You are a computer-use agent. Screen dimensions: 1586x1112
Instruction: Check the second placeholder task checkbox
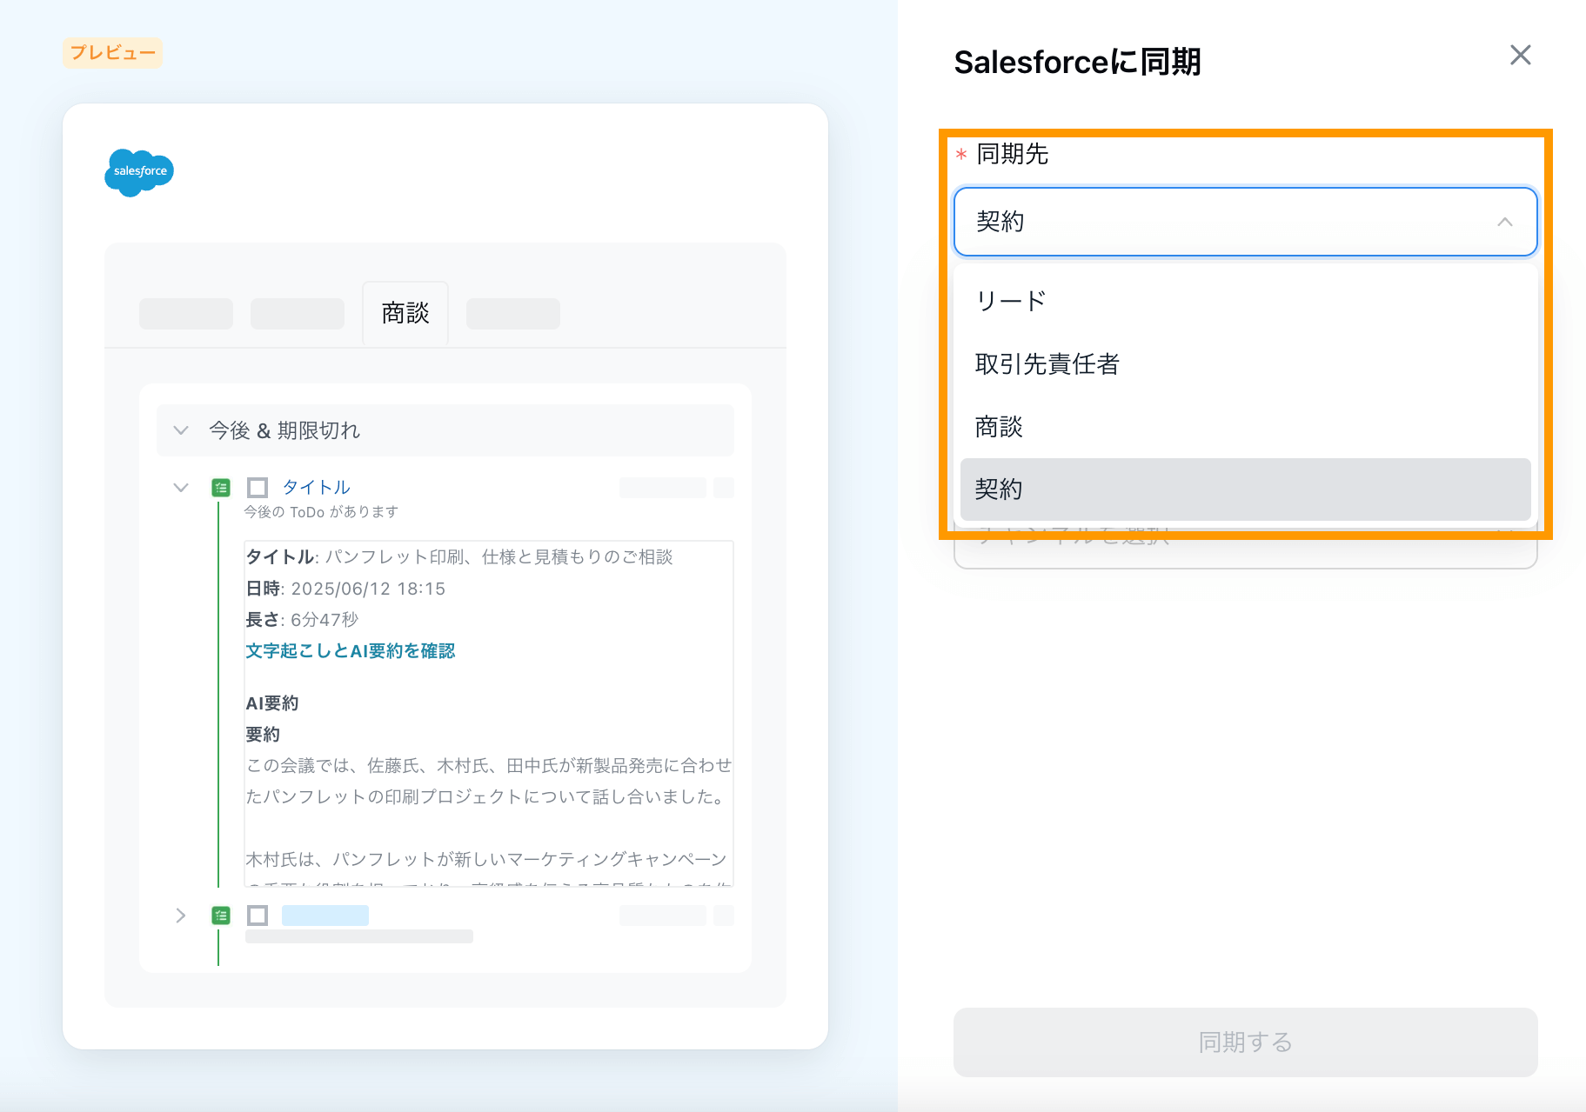pos(258,916)
